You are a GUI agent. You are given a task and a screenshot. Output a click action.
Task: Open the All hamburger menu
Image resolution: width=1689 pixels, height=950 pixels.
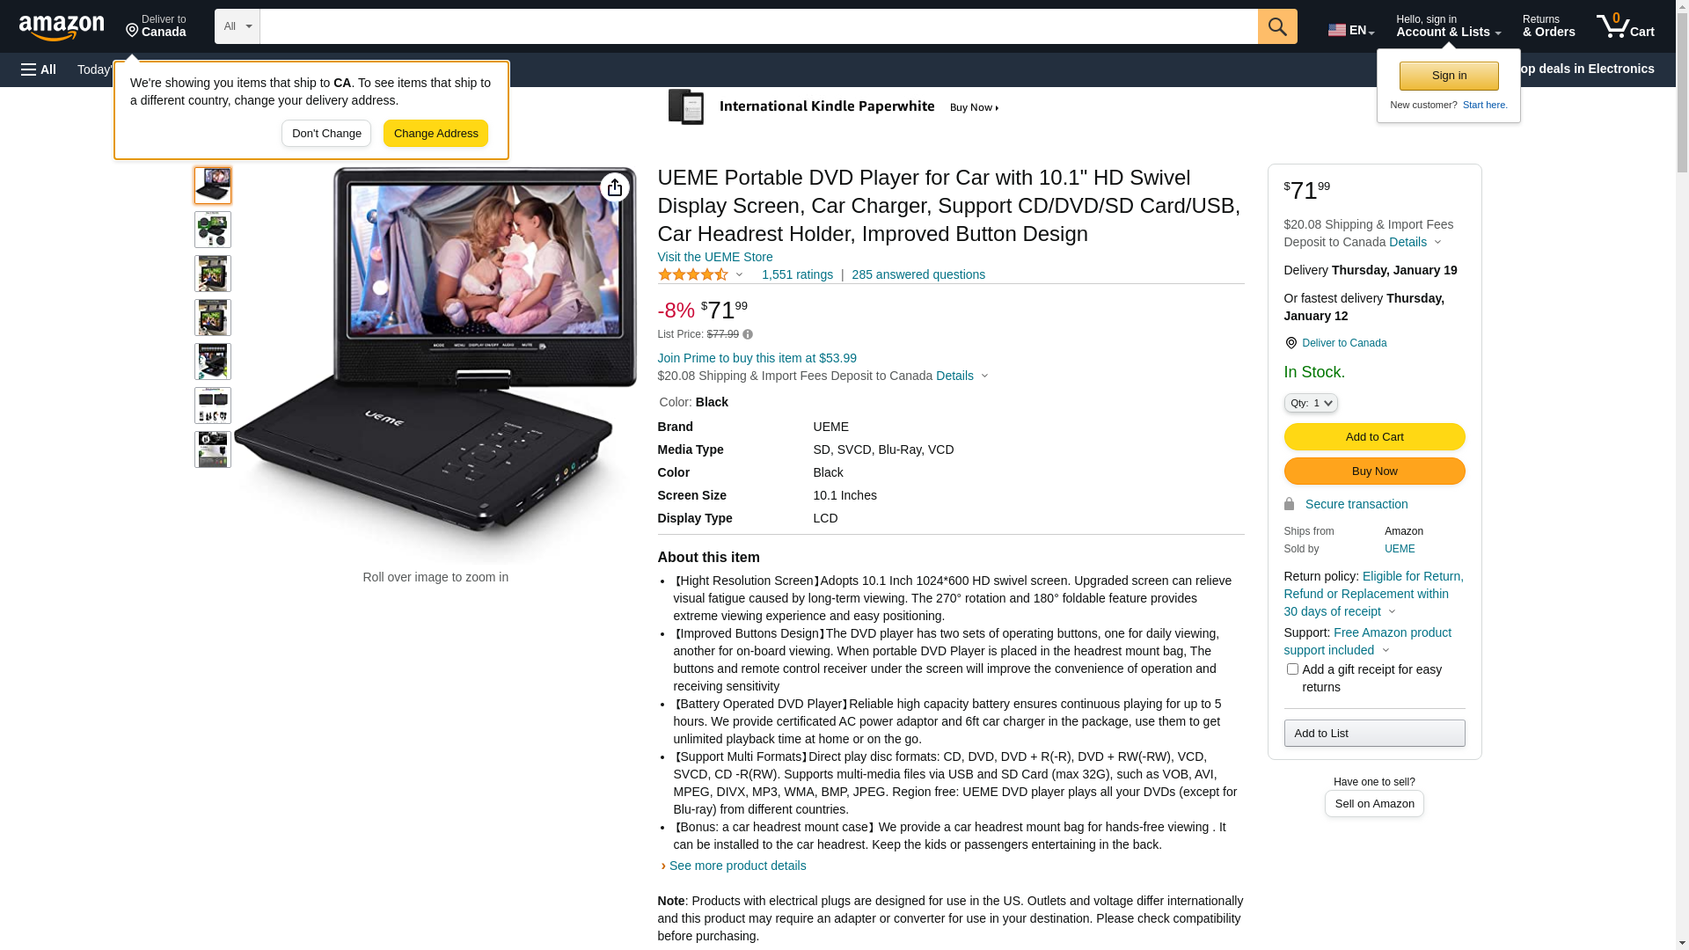(x=39, y=69)
